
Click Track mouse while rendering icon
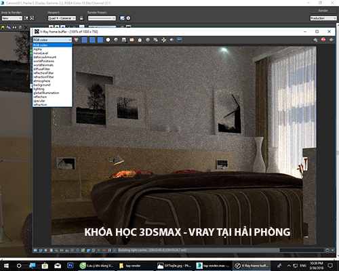coord(156,40)
